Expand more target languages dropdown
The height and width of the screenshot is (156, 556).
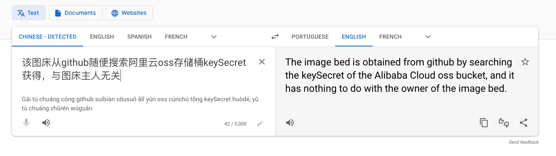point(428,37)
